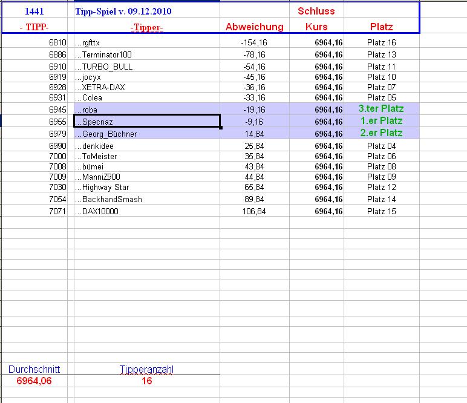Click 'Platz 14' cell
Image resolution: width=467 pixels, height=403 pixels.
(x=382, y=199)
